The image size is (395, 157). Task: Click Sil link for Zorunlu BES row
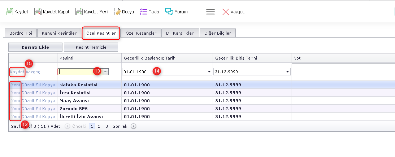pyautogui.click(x=39, y=109)
